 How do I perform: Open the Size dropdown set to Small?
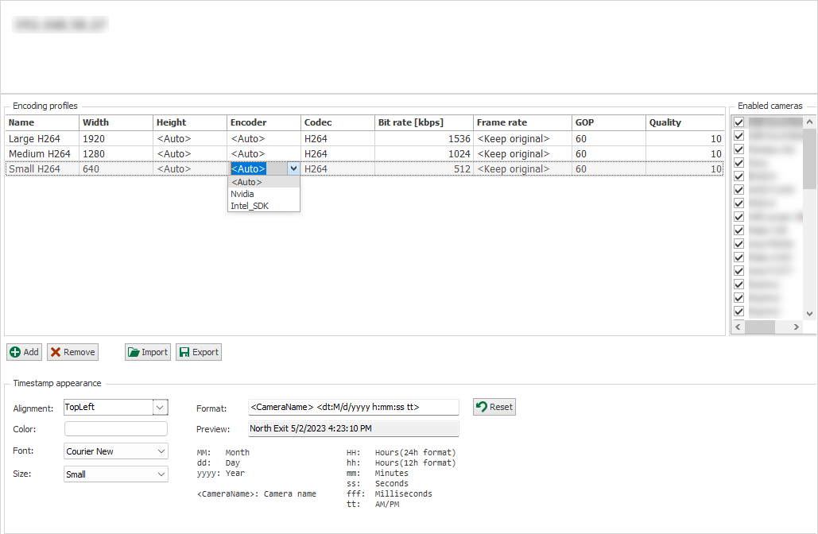click(161, 474)
